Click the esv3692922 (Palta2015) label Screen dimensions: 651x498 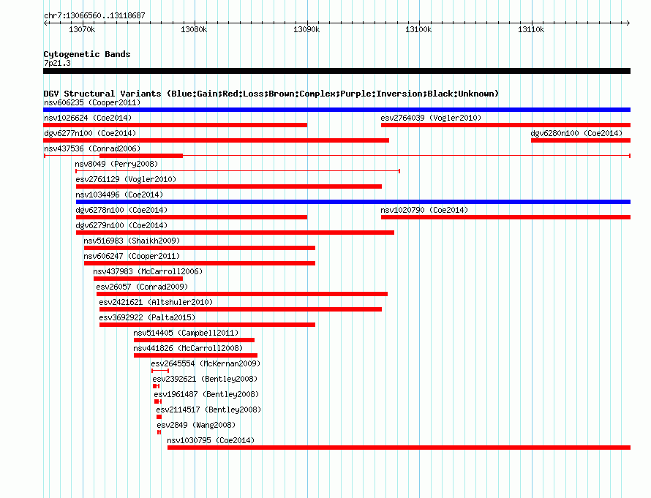(147, 317)
